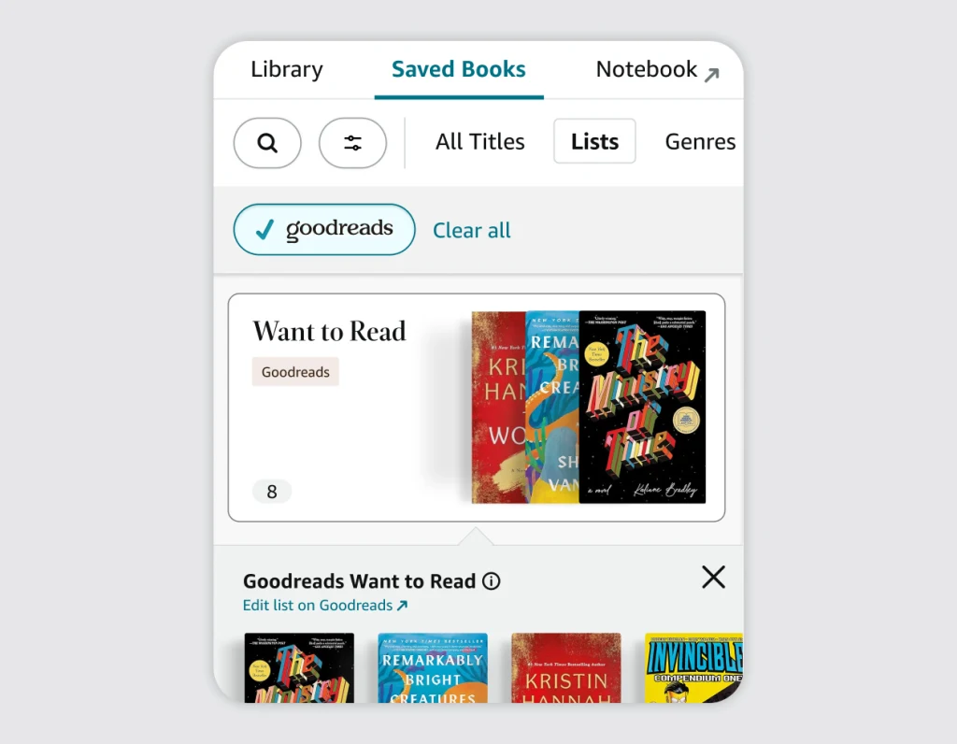
Task: Open the Invincible Compendium One book cover
Action: click(x=694, y=667)
